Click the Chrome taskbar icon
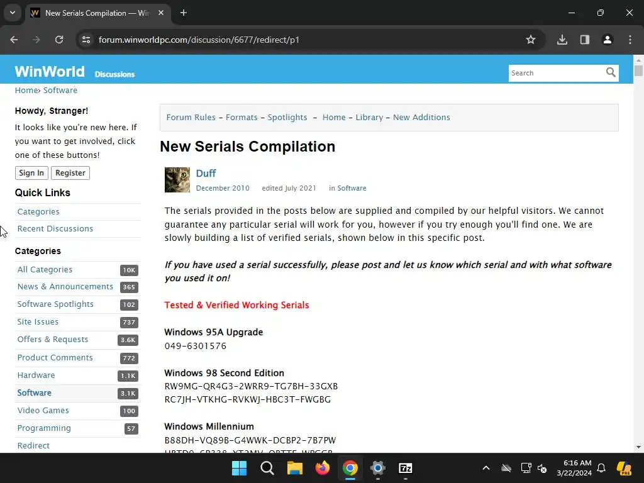The image size is (644, 483). 350,468
